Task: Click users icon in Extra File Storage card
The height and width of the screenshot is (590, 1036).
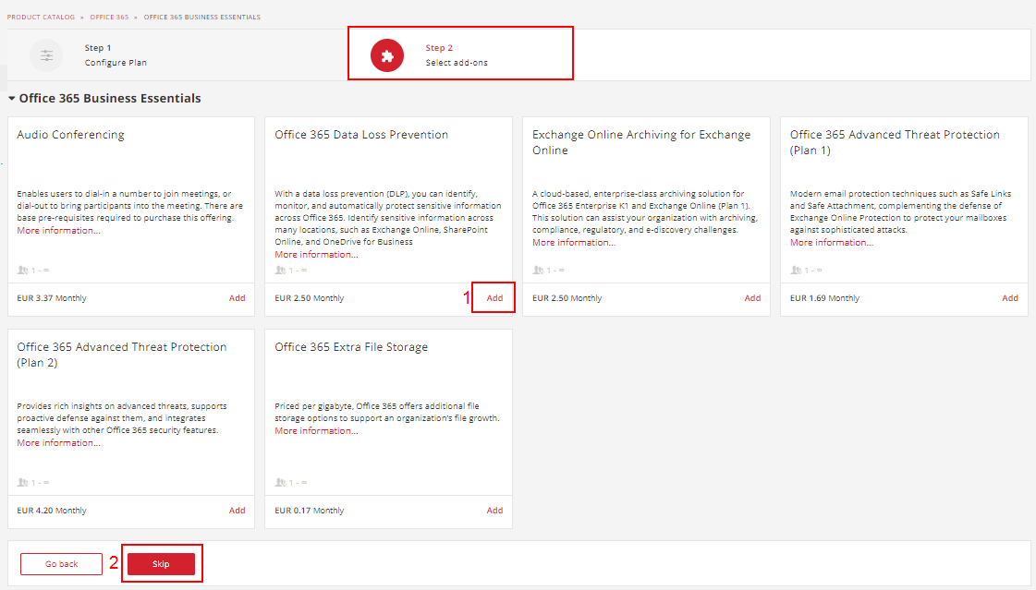Action: [x=281, y=482]
